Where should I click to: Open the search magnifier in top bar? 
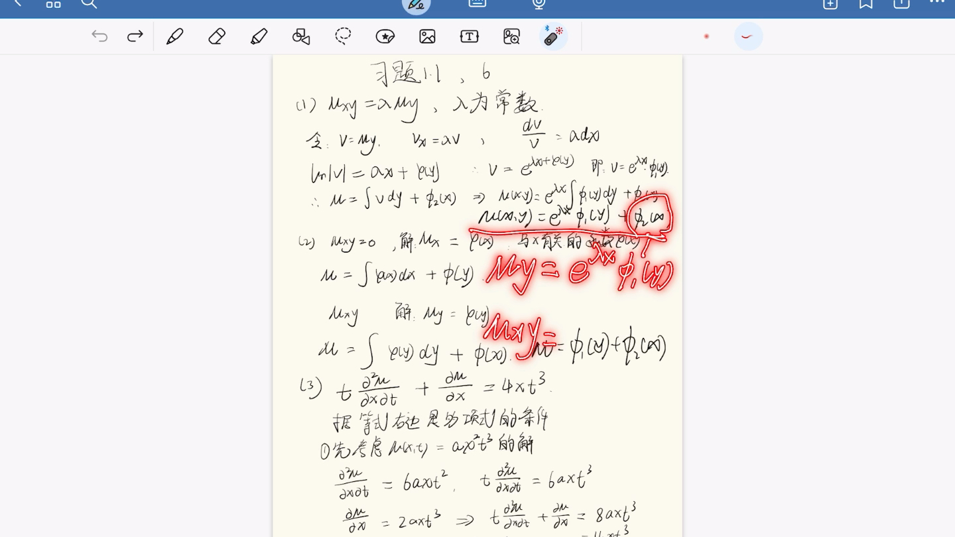click(x=89, y=3)
